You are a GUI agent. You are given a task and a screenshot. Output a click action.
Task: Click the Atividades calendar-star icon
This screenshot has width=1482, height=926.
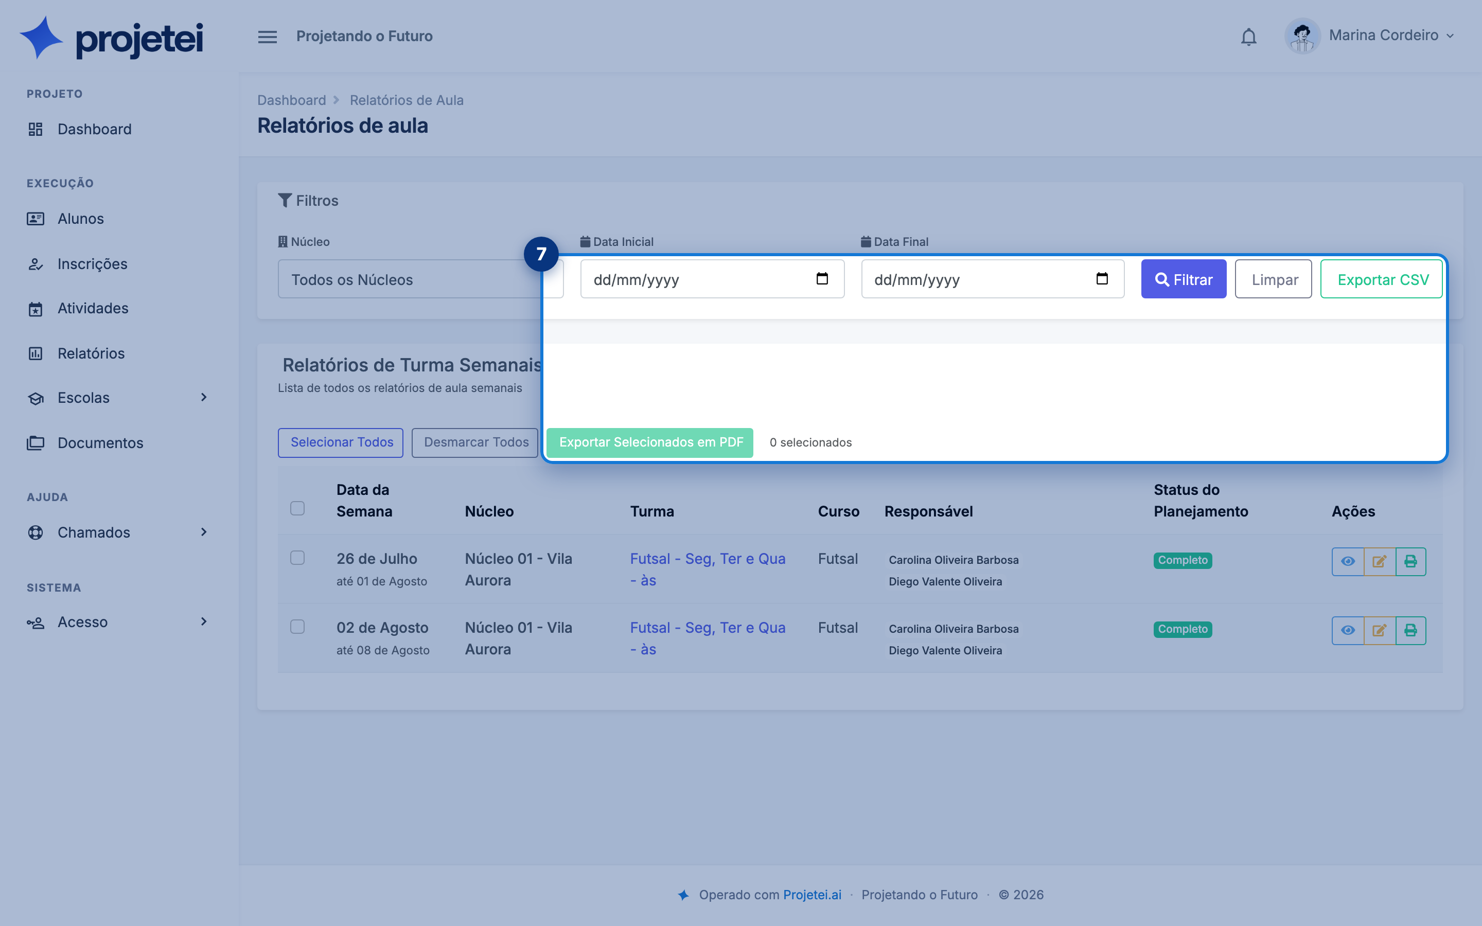click(x=36, y=309)
